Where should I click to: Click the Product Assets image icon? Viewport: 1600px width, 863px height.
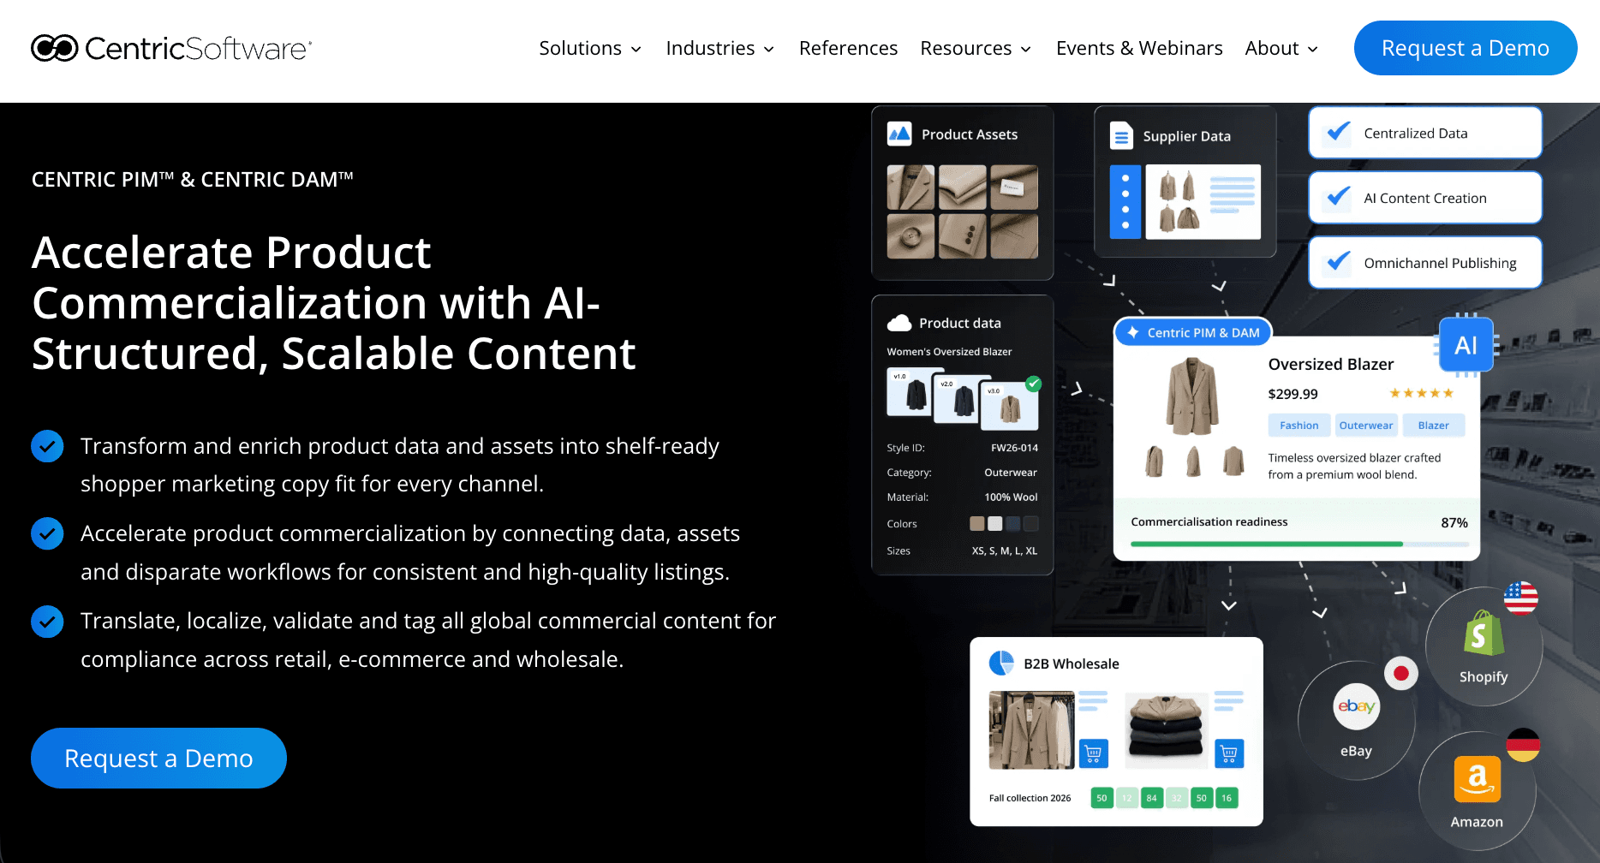click(899, 134)
